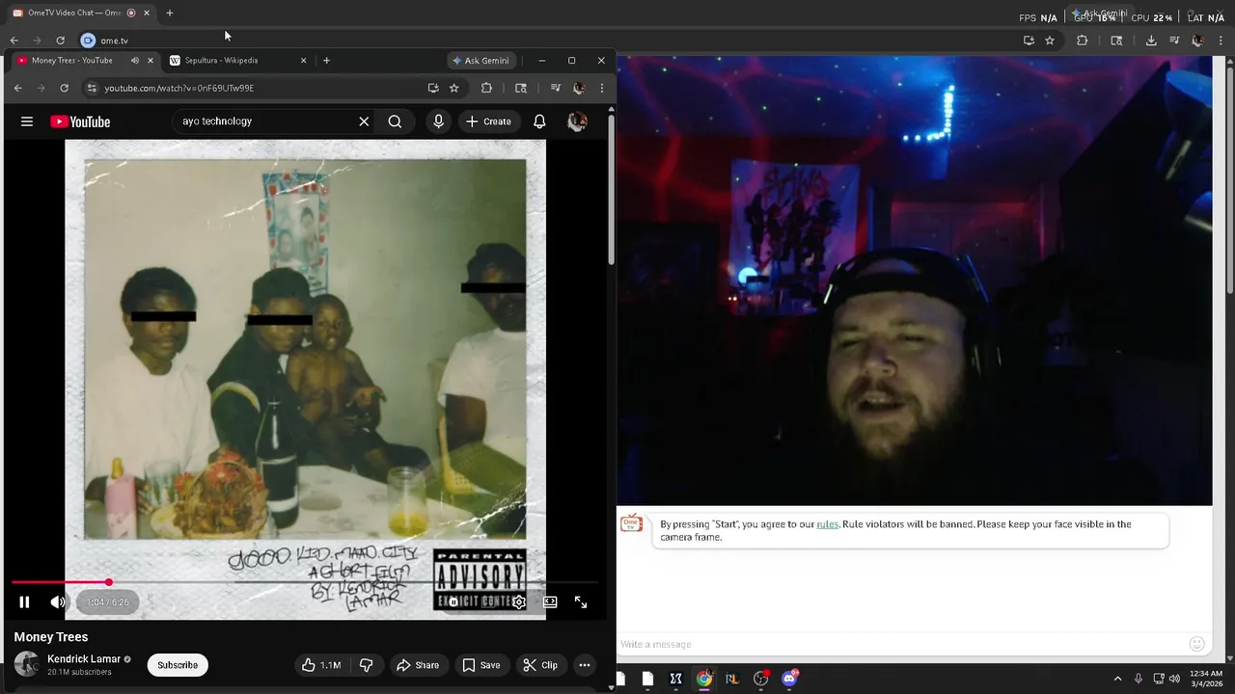The width and height of the screenshot is (1235, 694).
Task: Open the taskbar clock showing 12:34 AM
Action: tap(1206, 679)
